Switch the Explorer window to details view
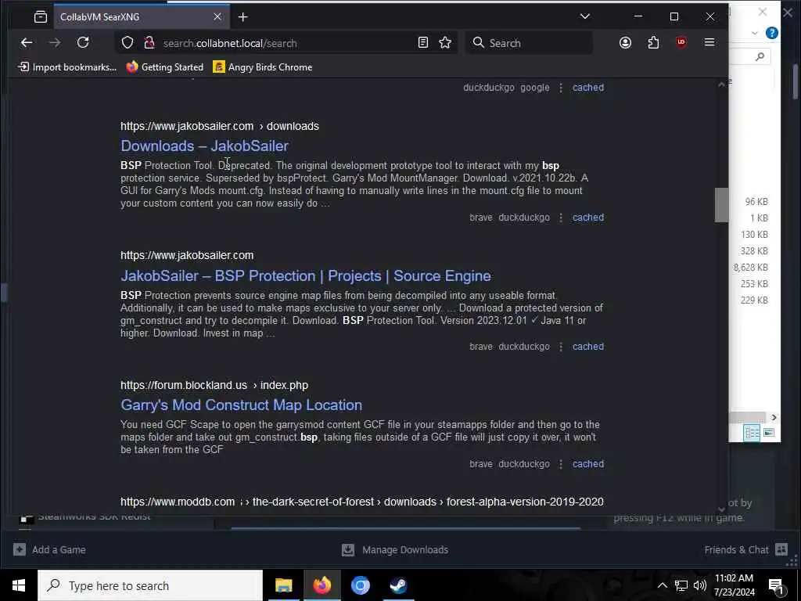 pyautogui.click(x=752, y=434)
